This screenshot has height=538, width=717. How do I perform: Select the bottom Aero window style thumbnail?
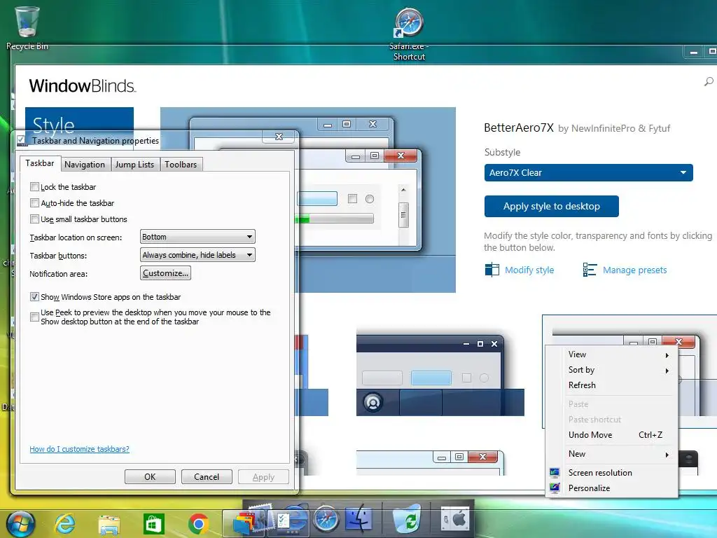[x=431, y=462]
